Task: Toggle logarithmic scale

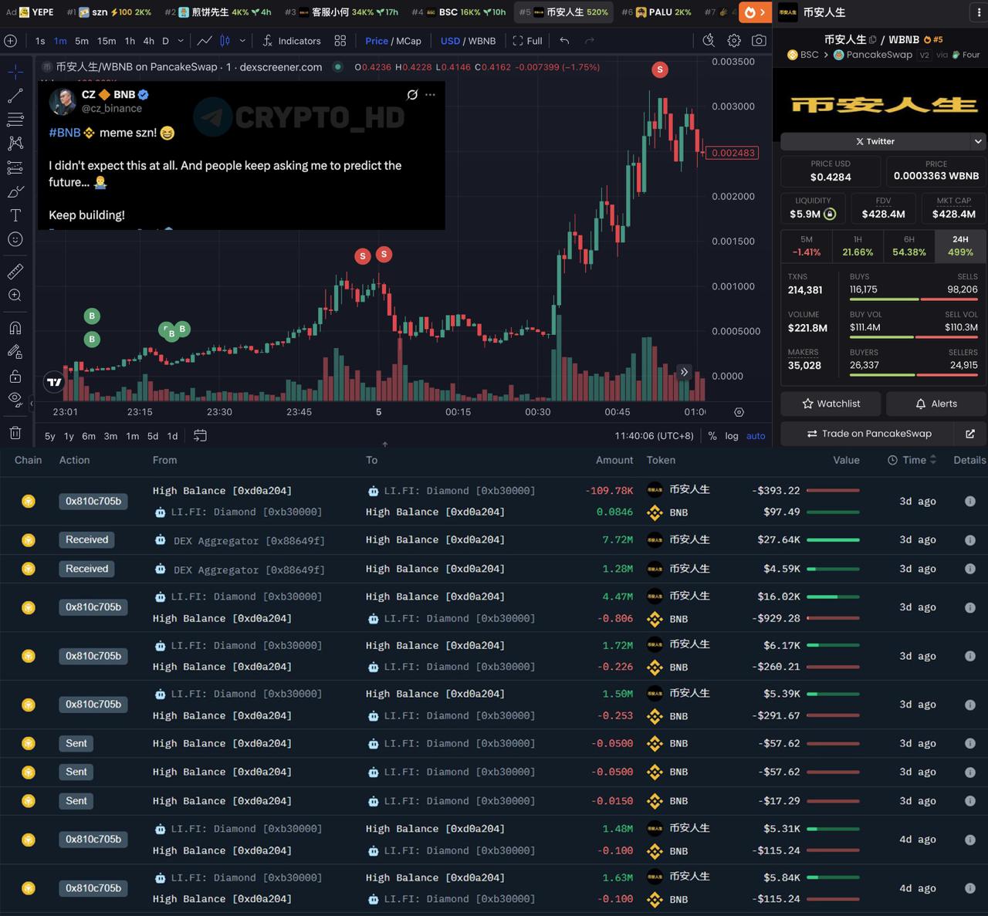Action: click(732, 436)
